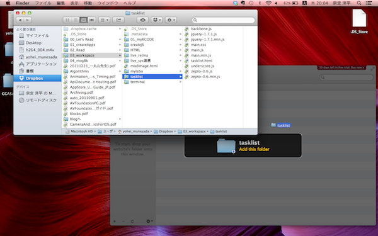The height and width of the screenshot is (236, 378).
Task: Open アプリケーション in the sidebar
Action: click(x=37, y=64)
